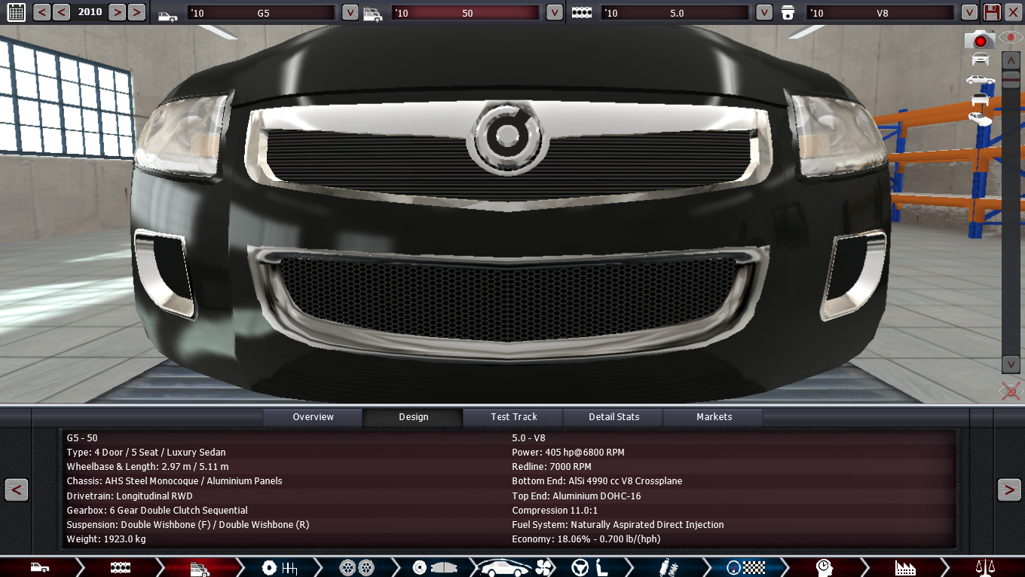Switch to the Test Track tab
The height and width of the screenshot is (577, 1025).
pyautogui.click(x=513, y=417)
